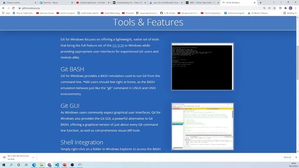The image size is (299, 168).
Task: Open the black circular app on the taskbar
Action: [x=72, y=165]
